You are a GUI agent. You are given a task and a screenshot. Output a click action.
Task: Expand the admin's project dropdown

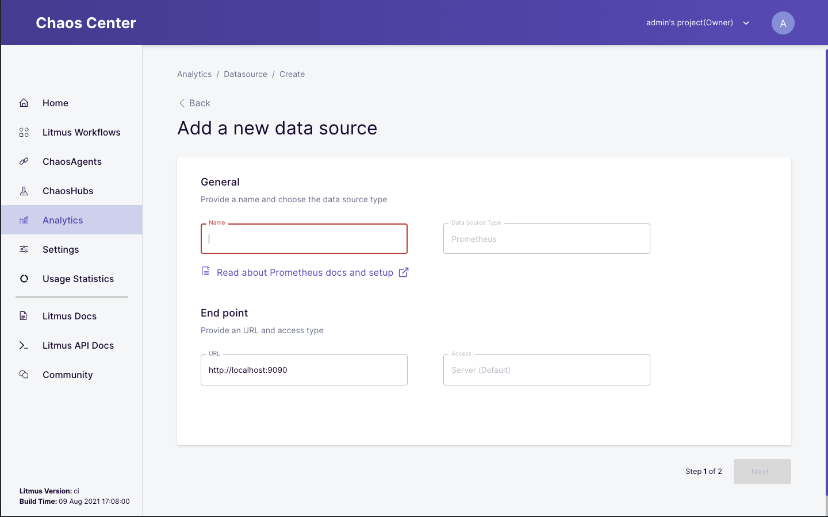[x=746, y=23]
